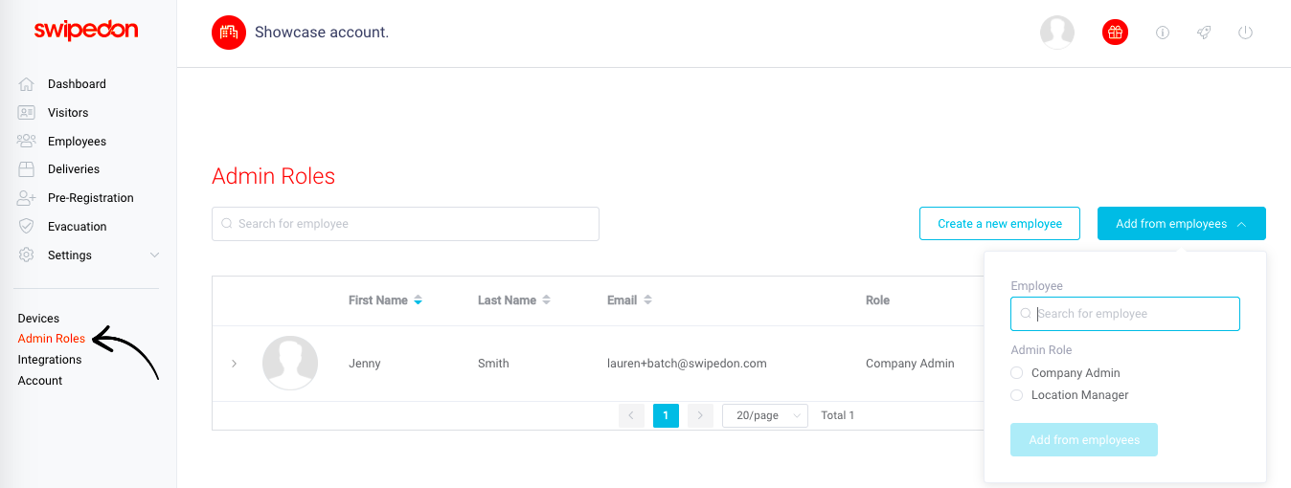Click the rocket icon in header

(x=1204, y=33)
